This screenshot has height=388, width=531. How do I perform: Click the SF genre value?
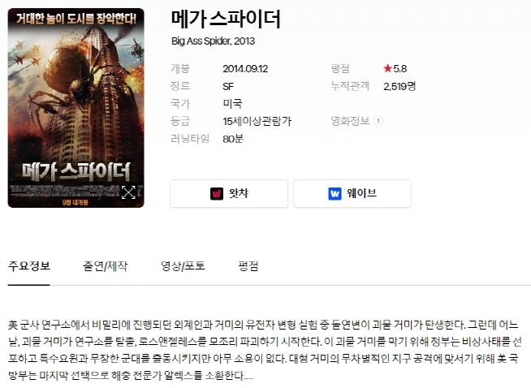coord(228,86)
